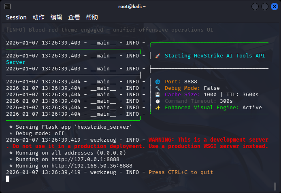This screenshot has height=193, width=281.
Task: Click 'Running on all addresses (0.0.0.0)' line
Action: pos(68,153)
